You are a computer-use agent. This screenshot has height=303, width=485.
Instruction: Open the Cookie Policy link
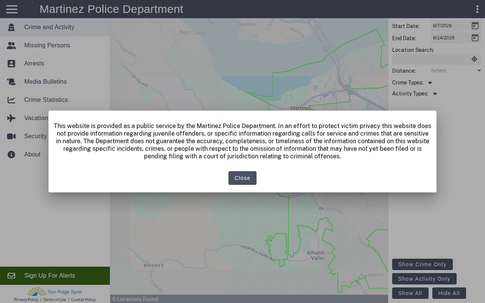pos(83,300)
